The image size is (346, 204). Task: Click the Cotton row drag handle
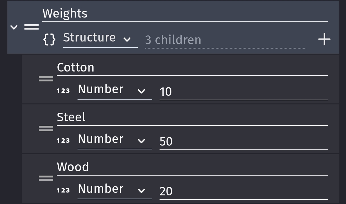point(46,79)
